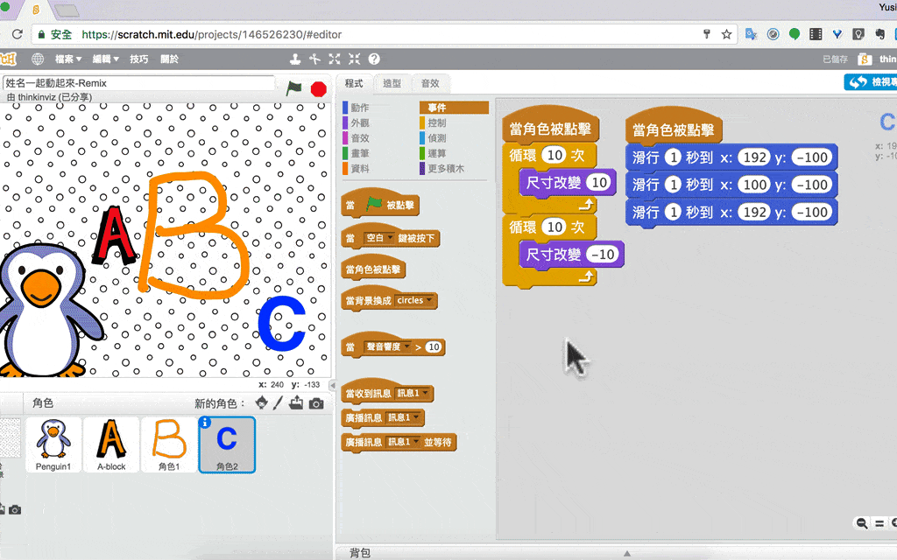Image resolution: width=897 pixels, height=560 pixels.
Task: Switch to the 音效 sounds tab
Action: (x=430, y=83)
